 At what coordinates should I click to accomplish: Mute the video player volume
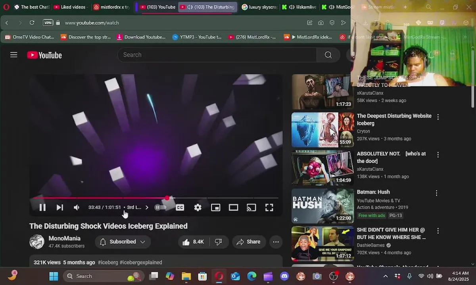coord(77,207)
